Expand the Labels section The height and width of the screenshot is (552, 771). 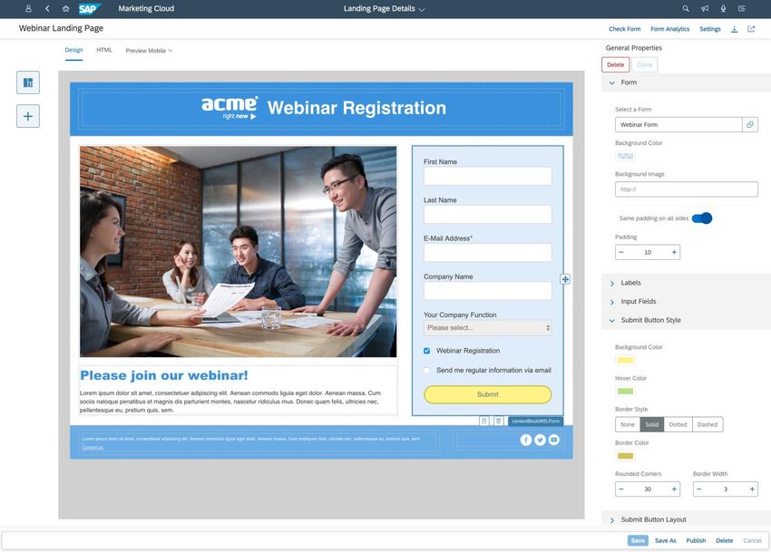tap(612, 283)
